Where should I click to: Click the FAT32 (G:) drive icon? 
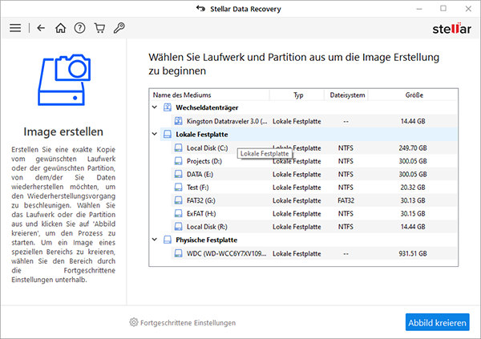(x=179, y=200)
